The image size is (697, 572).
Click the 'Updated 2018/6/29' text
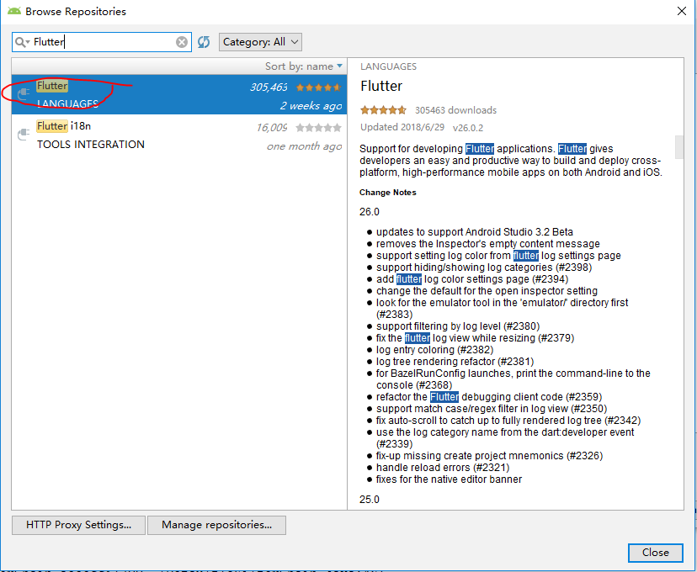402,128
